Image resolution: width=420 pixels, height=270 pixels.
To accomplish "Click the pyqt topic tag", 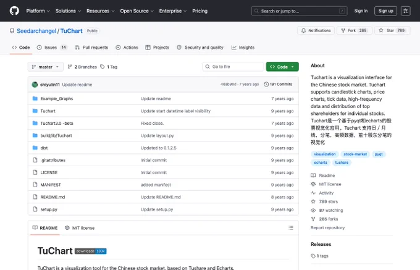I will click(x=379, y=154).
